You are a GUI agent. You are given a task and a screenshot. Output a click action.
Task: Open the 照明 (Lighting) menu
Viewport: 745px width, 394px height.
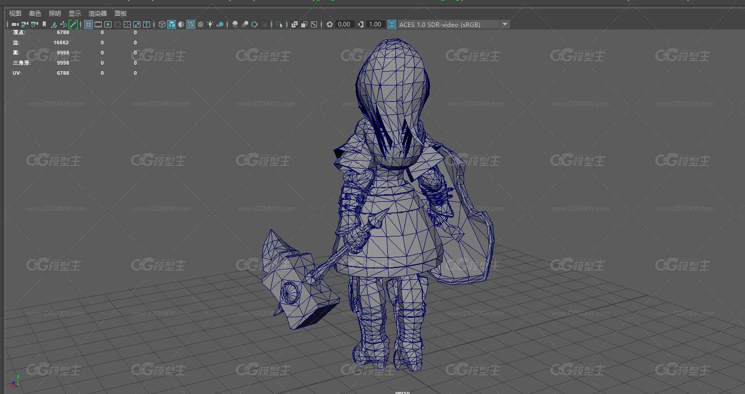55,14
